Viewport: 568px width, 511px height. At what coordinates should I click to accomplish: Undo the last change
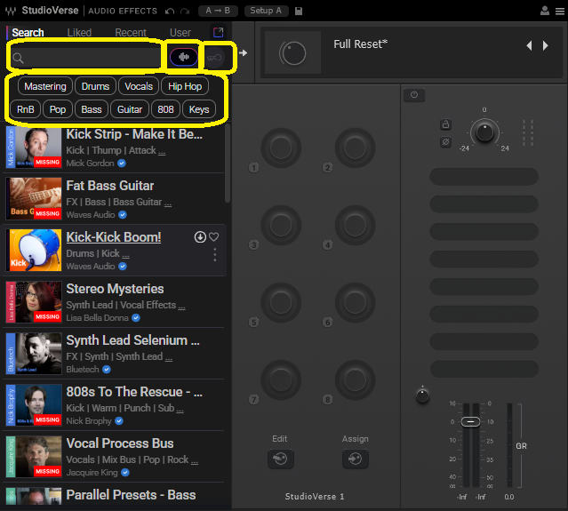(170, 12)
